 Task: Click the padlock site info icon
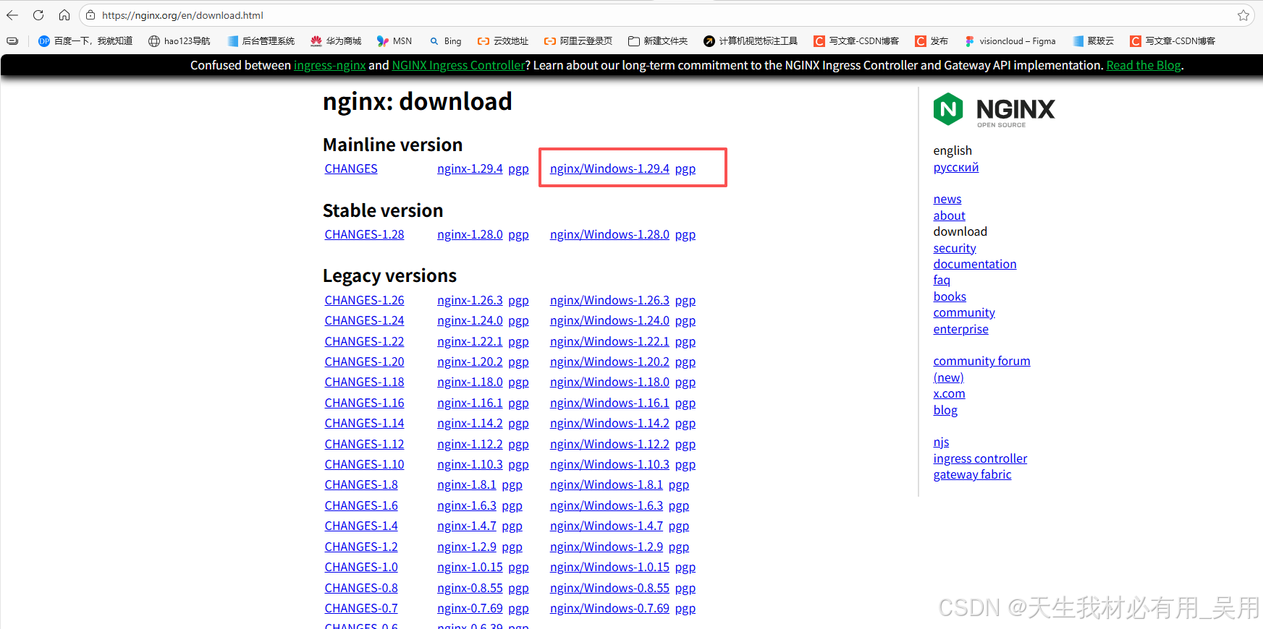click(90, 15)
